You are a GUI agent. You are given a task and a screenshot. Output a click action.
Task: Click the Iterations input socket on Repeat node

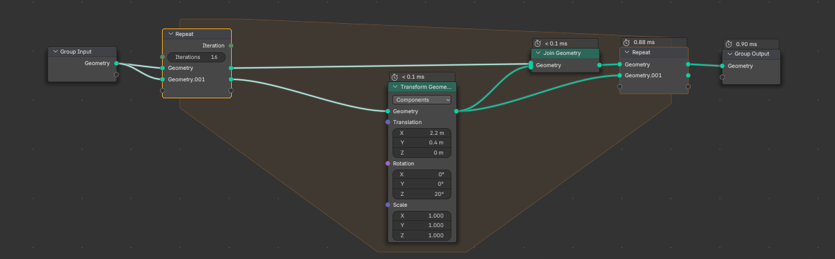[162, 57]
